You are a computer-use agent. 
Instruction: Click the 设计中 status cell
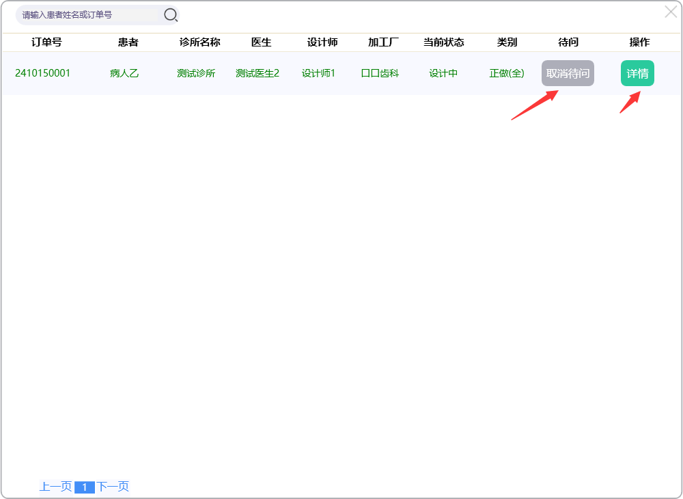pyautogui.click(x=443, y=73)
